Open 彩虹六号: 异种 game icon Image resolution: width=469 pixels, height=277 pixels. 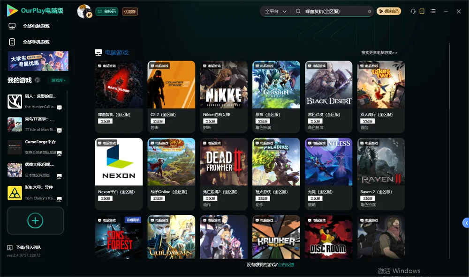pyautogui.click(x=15, y=193)
